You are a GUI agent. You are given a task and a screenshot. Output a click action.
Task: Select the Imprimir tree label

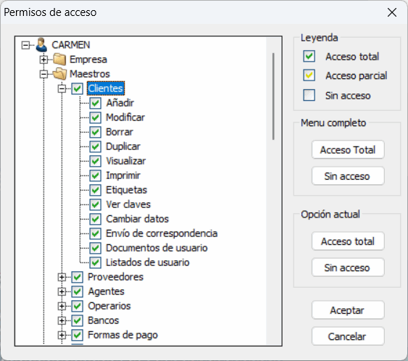[123, 175]
